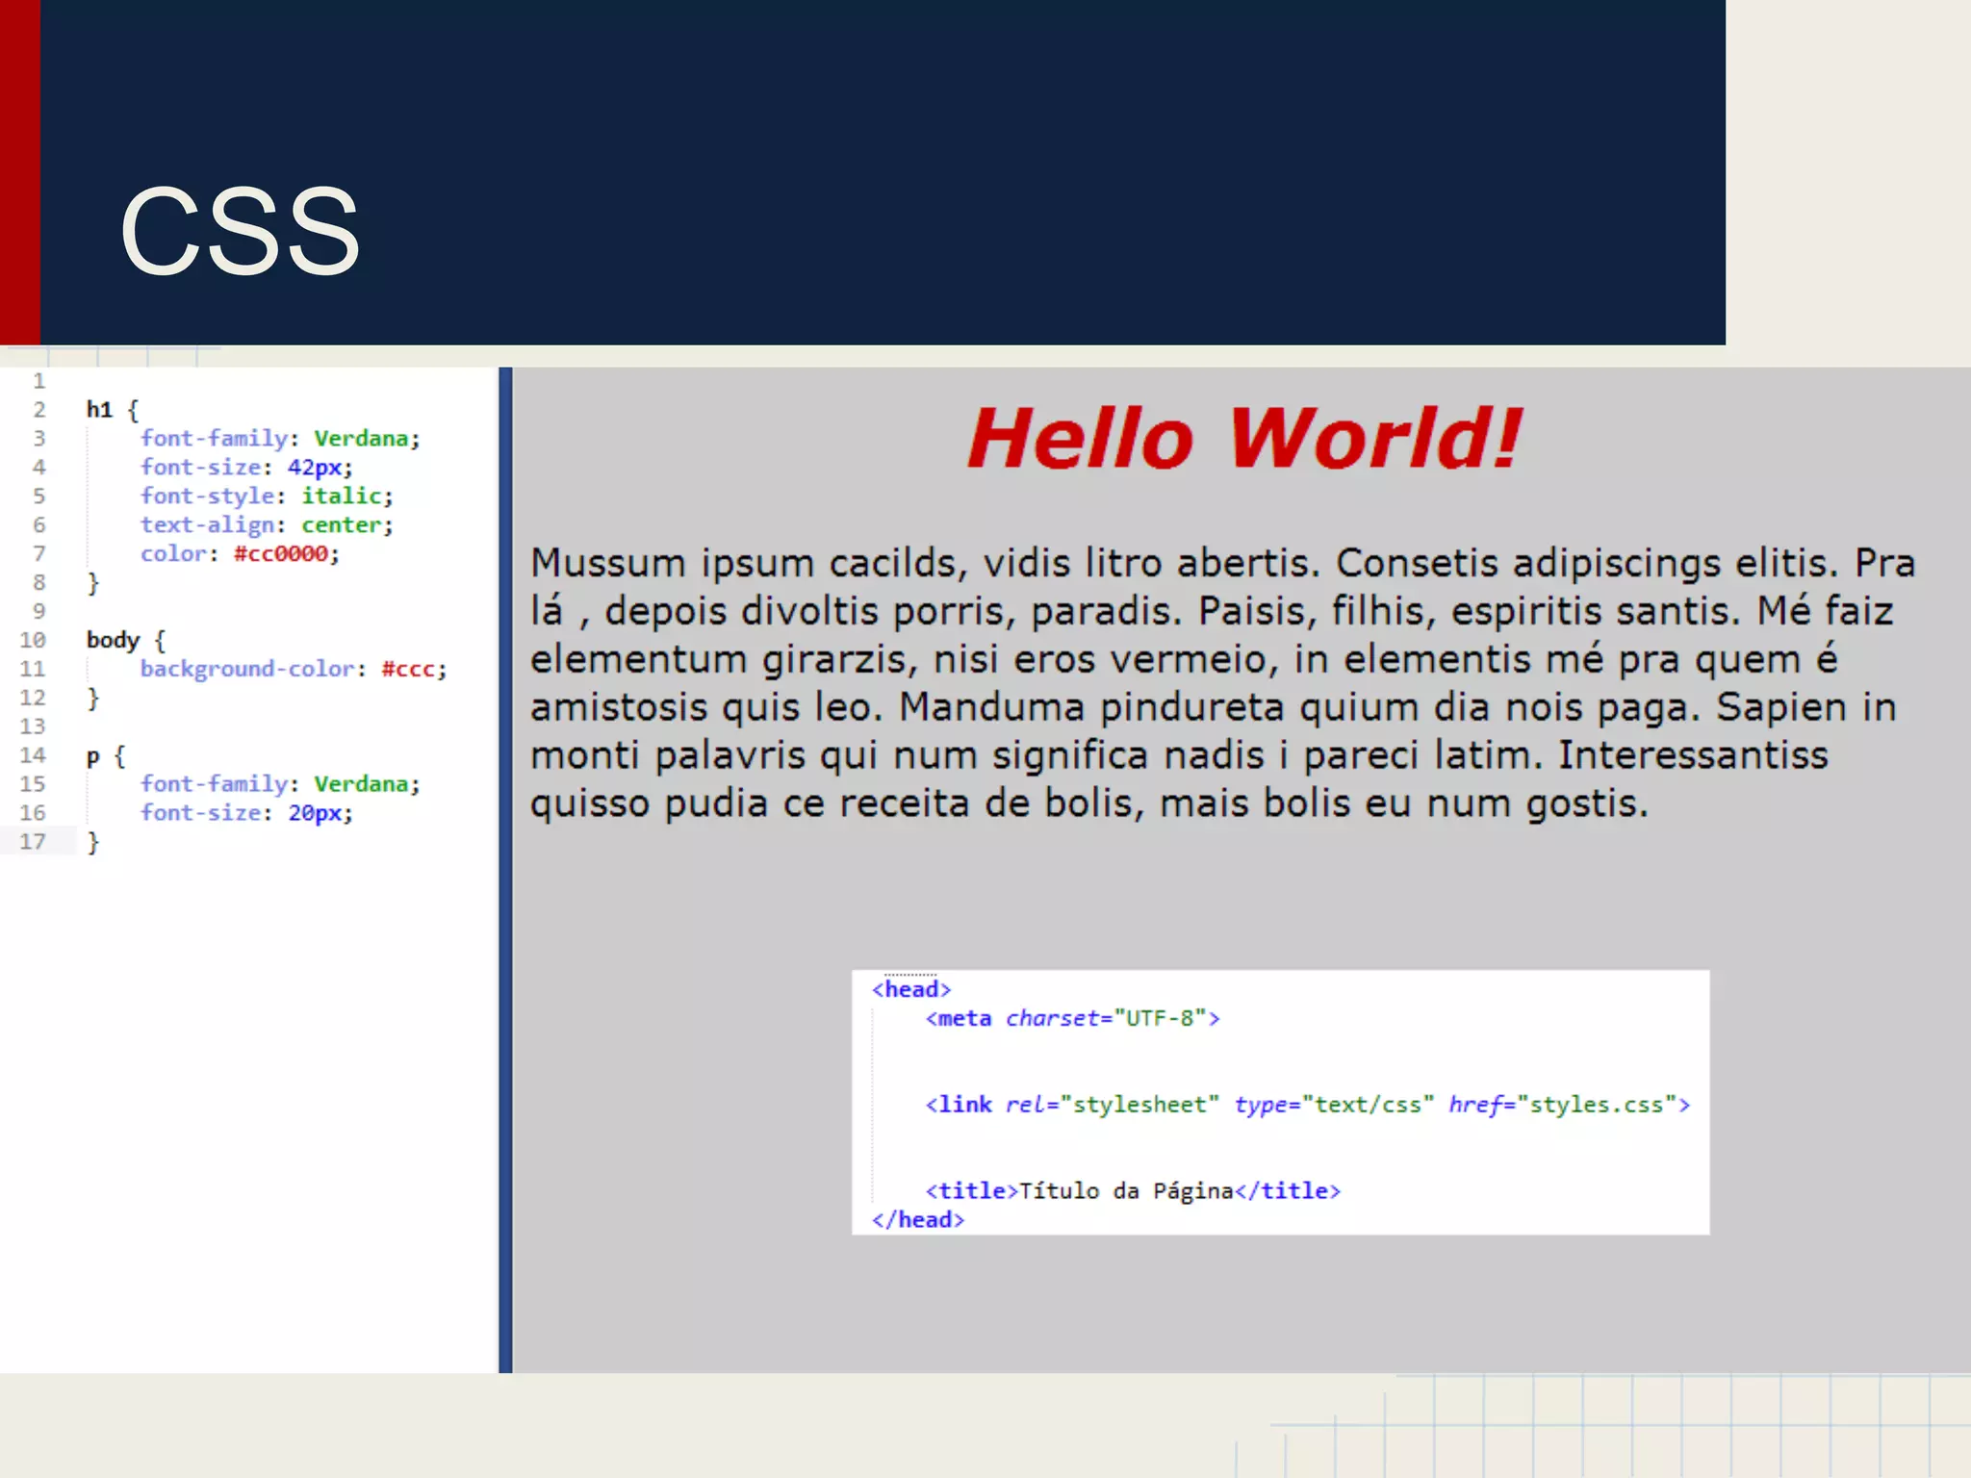
Task: Click the h1 selector on line 2
Action: point(99,410)
